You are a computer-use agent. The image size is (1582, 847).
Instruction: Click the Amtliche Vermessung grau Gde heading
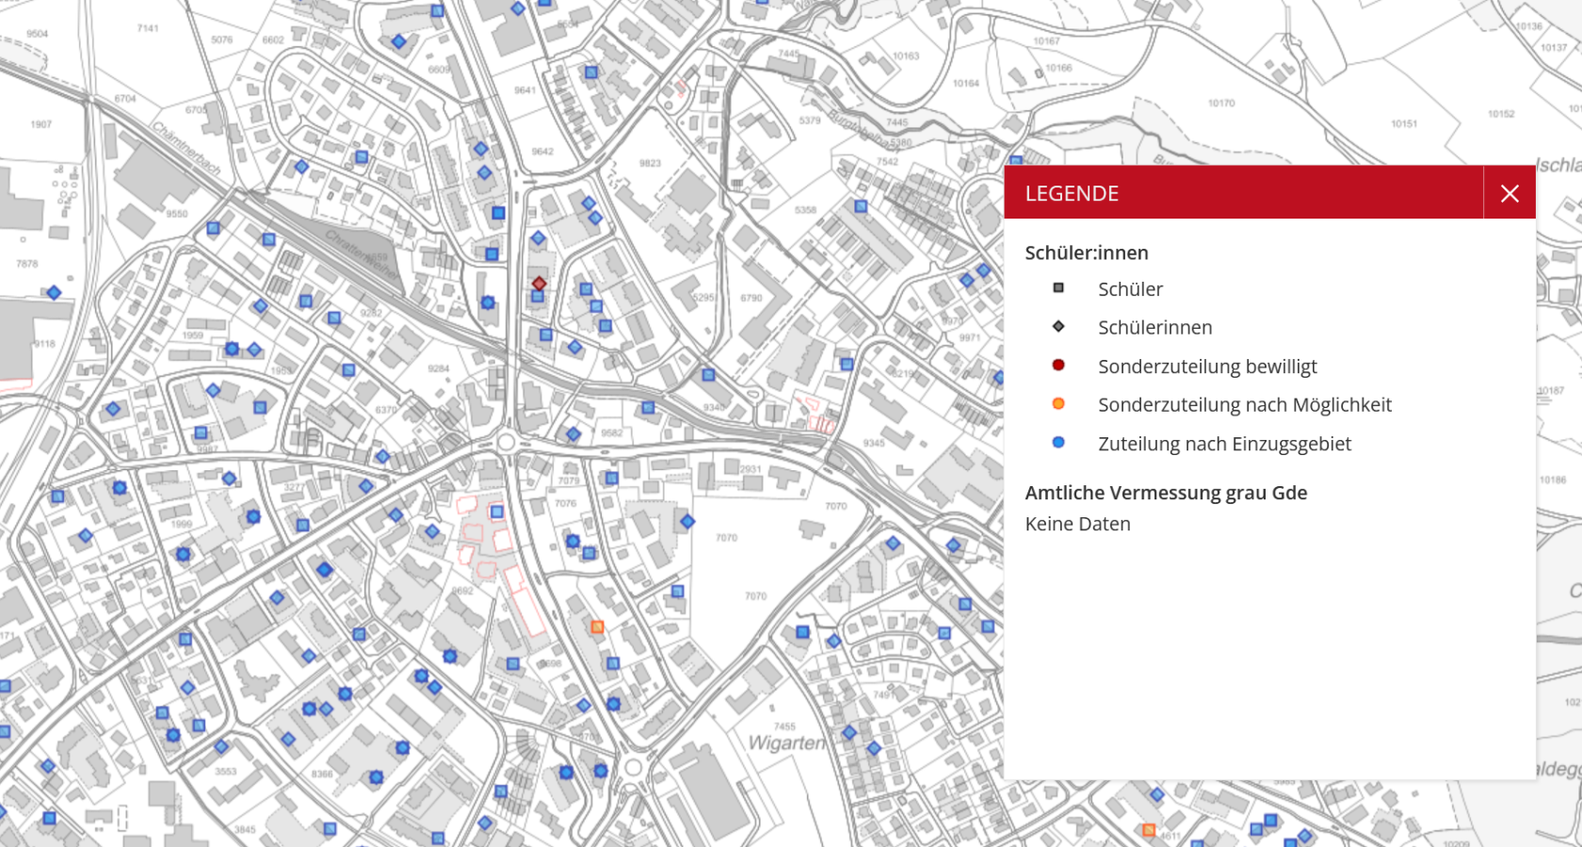1166,493
